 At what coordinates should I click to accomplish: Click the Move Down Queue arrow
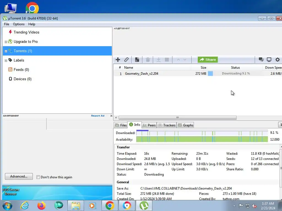click(x=185, y=60)
